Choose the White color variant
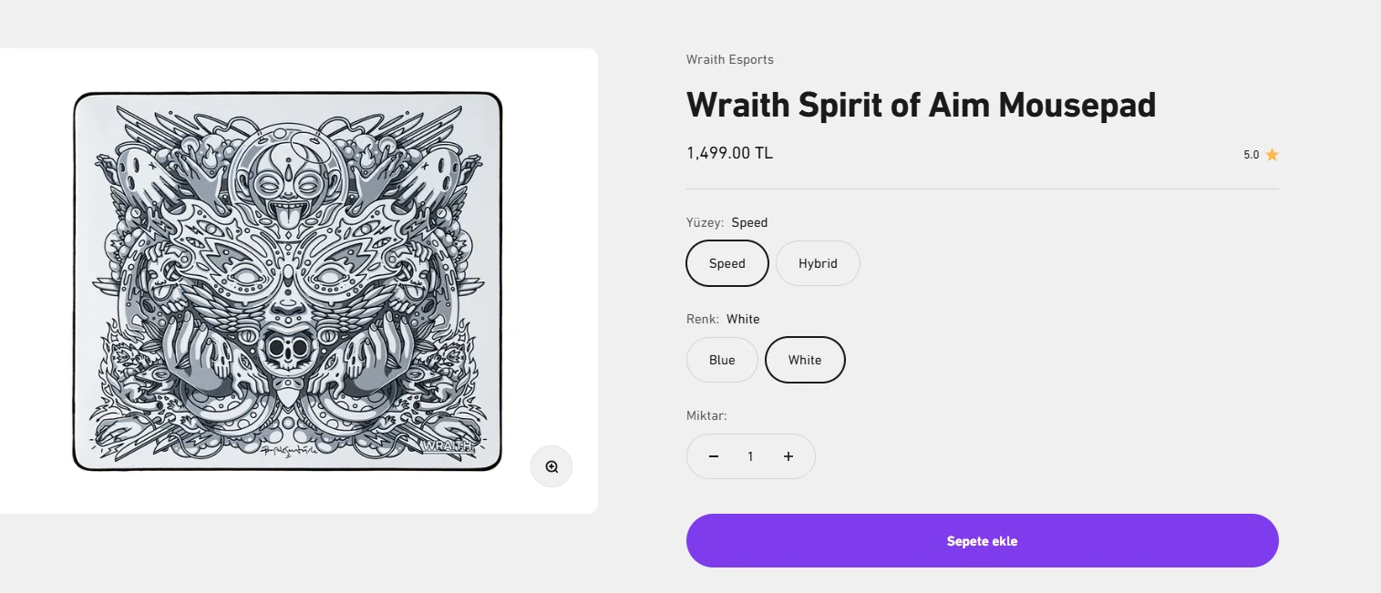The image size is (1381, 593). click(805, 360)
